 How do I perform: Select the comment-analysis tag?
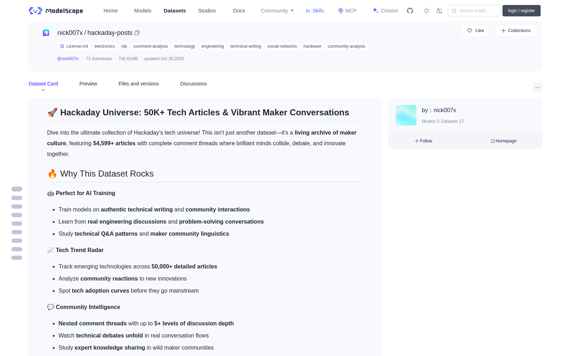point(151,46)
